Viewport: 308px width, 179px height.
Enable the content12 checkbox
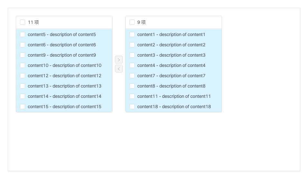tap(23, 76)
